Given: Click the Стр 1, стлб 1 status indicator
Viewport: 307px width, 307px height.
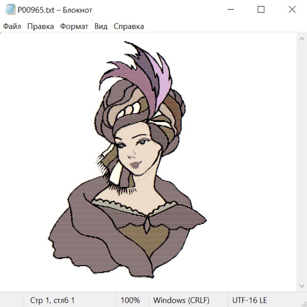Looking at the screenshot, I should tap(53, 300).
